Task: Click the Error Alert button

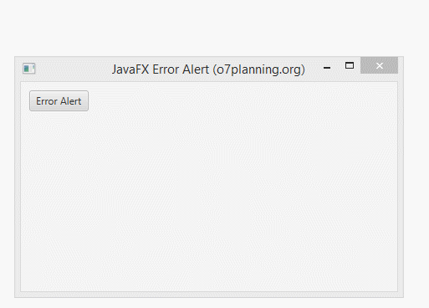Action: 59,100
